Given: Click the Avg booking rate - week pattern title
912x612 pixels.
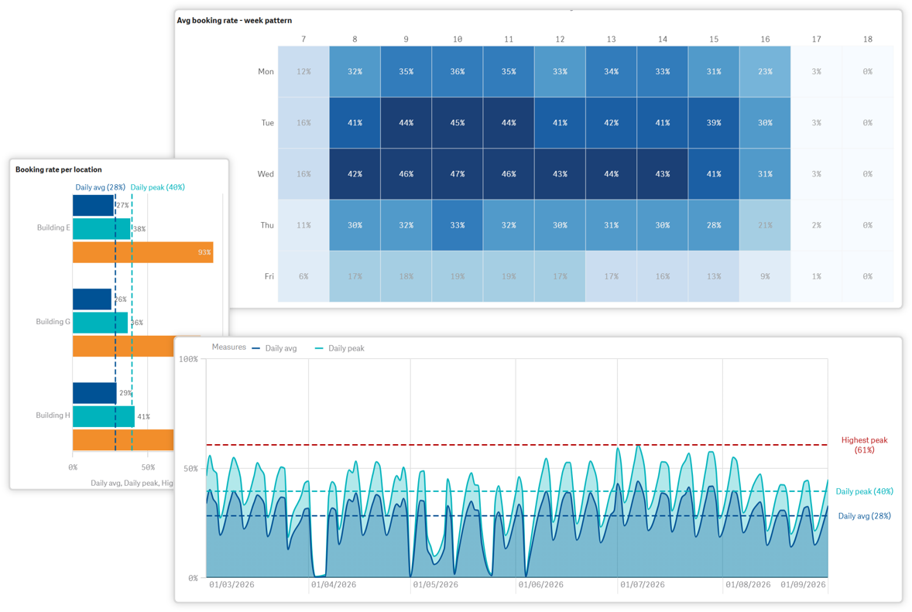Looking at the screenshot, I should pos(235,20).
